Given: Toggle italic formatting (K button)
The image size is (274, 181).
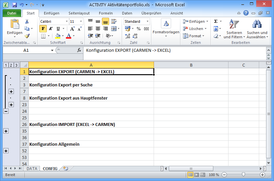Looking at the screenshot, I should tap(50, 29).
